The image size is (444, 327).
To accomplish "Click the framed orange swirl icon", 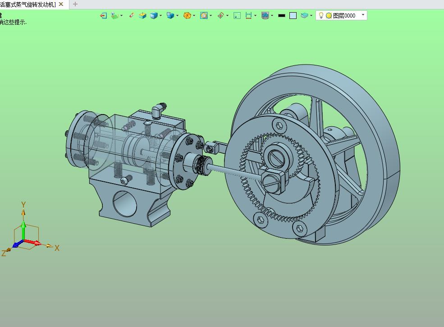I will (x=204, y=16).
